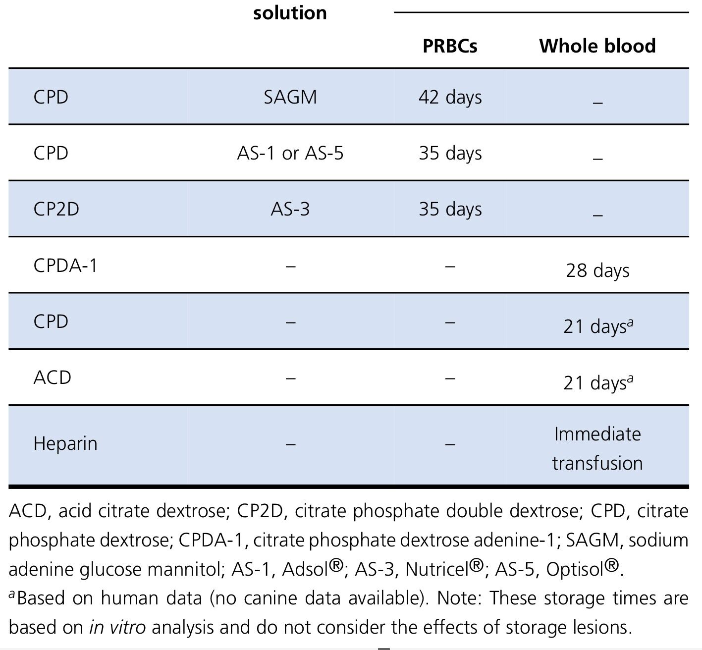The width and height of the screenshot is (702, 650).
Task: Click the SAGM additive solution cell
Action: coord(290,97)
